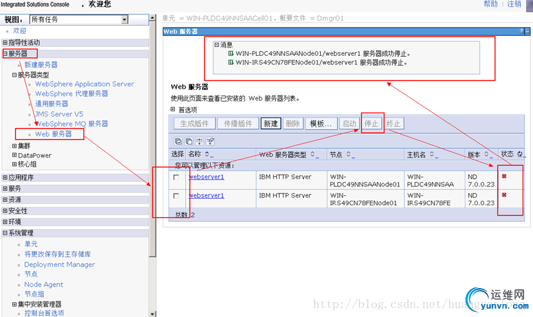This screenshot has height=317, width=533.
Task: Click 模板... button
Action: click(x=321, y=123)
